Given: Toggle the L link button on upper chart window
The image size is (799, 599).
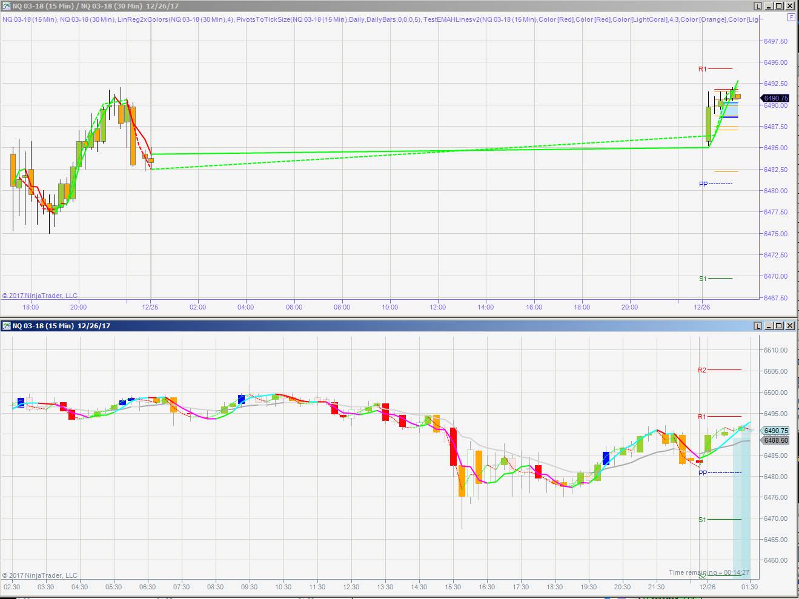Looking at the screenshot, I should click(758, 6).
